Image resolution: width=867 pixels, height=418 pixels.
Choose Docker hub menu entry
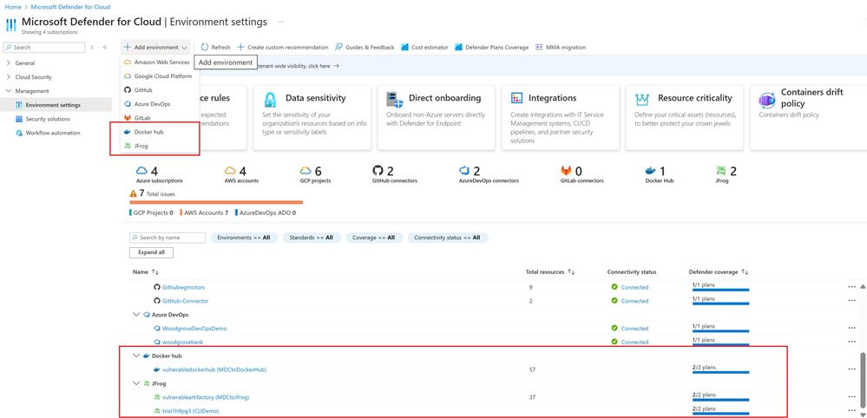pos(144,132)
